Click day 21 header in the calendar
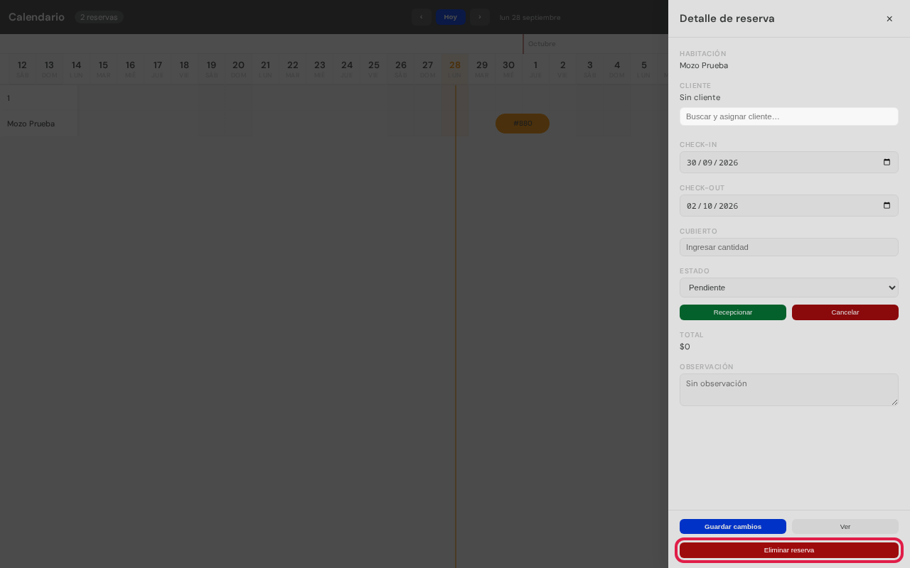 pyautogui.click(x=265, y=68)
